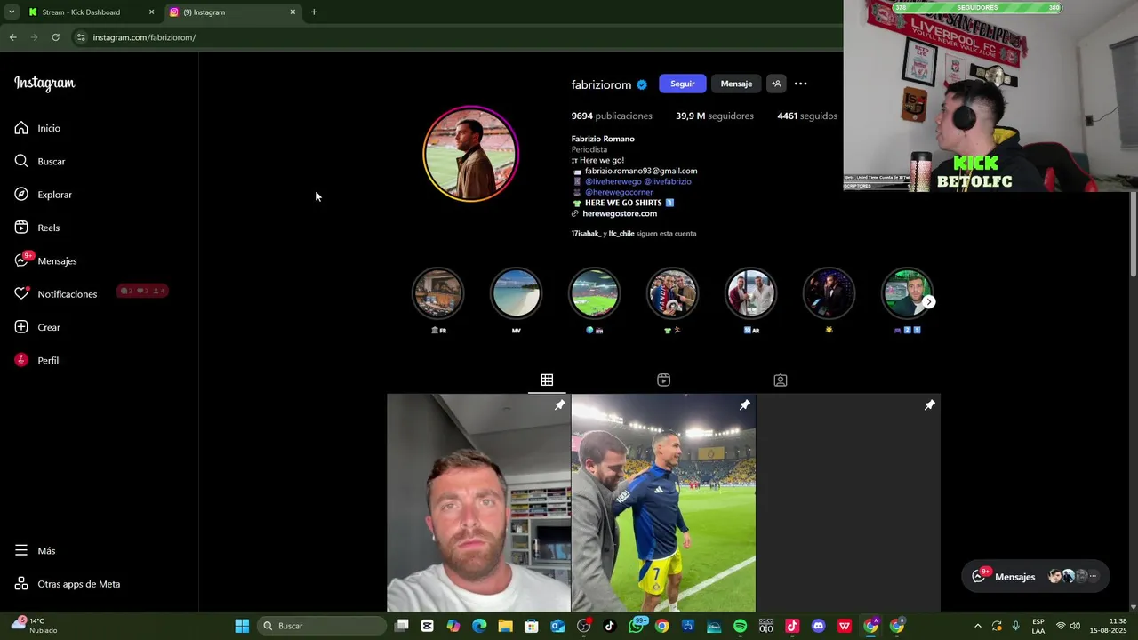The height and width of the screenshot is (640, 1138).
Task: Open the herewegostore.com link
Action: coord(621,213)
